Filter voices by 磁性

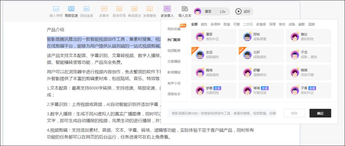(x=204, y=24)
